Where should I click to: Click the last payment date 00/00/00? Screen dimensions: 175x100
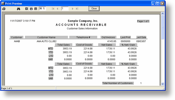click(125, 41)
